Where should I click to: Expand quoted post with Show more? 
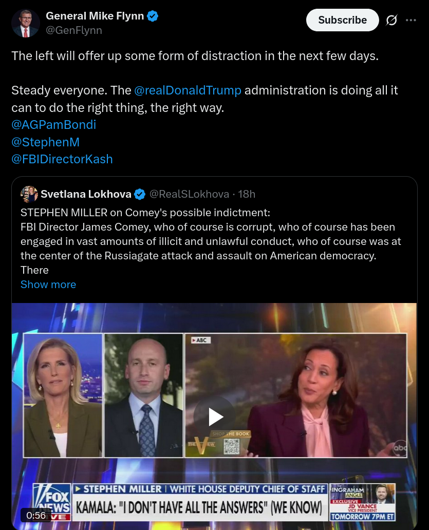(x=48, y=285)
